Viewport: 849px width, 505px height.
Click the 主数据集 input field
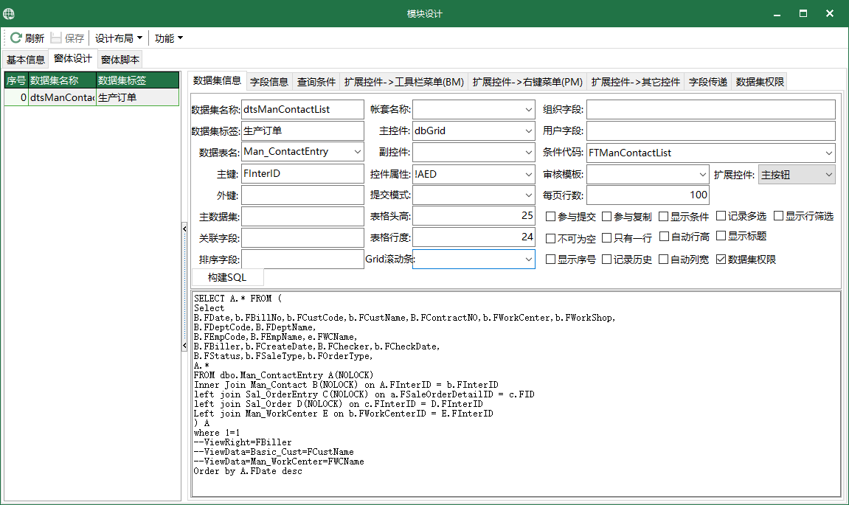click(x=302, y=217)
